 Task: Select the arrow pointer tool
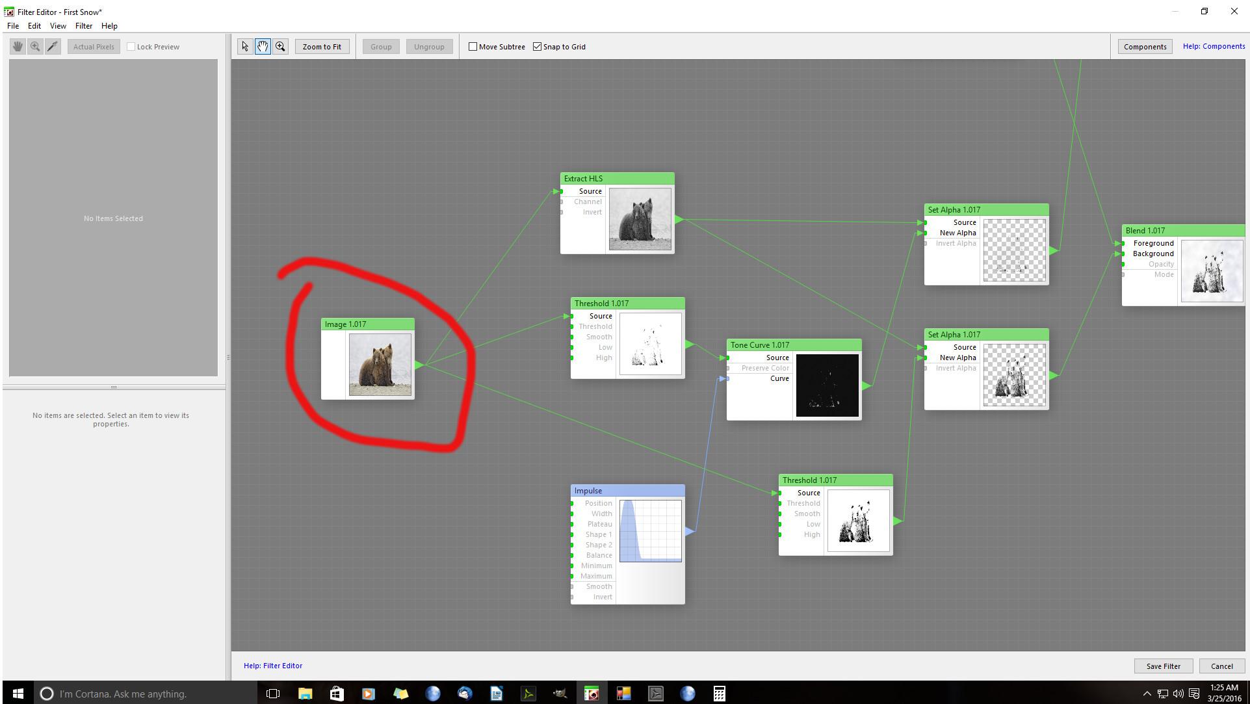(x=245, y=47)
